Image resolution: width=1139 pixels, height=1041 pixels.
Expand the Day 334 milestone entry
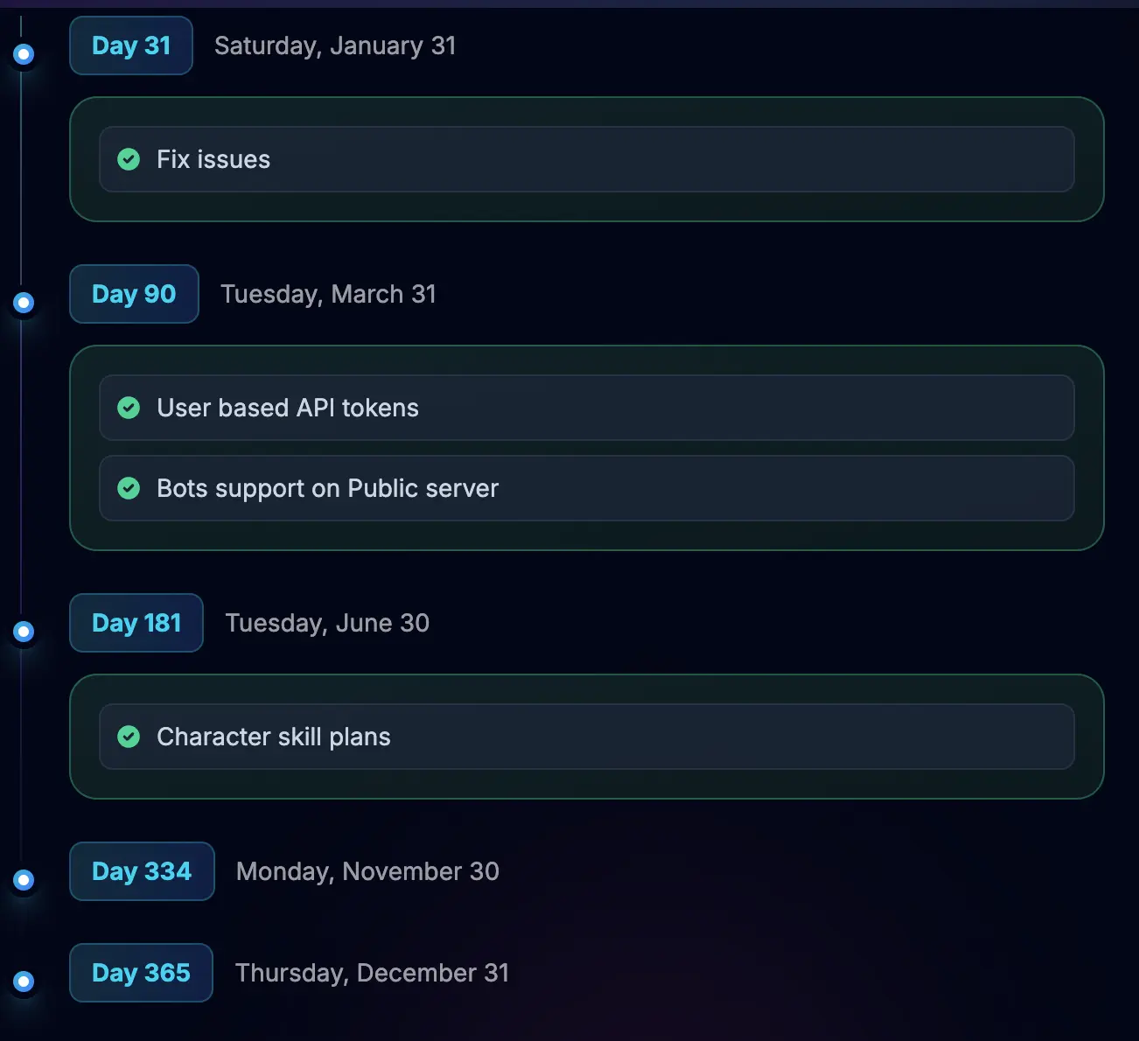click(142, 871)
